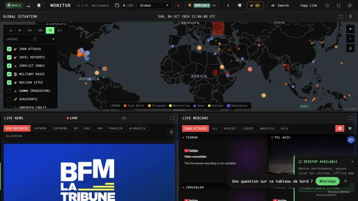Switch to the finance variant chart icon
The height and width of the screenshot is (201, 358).
click(x=39, y=6)
